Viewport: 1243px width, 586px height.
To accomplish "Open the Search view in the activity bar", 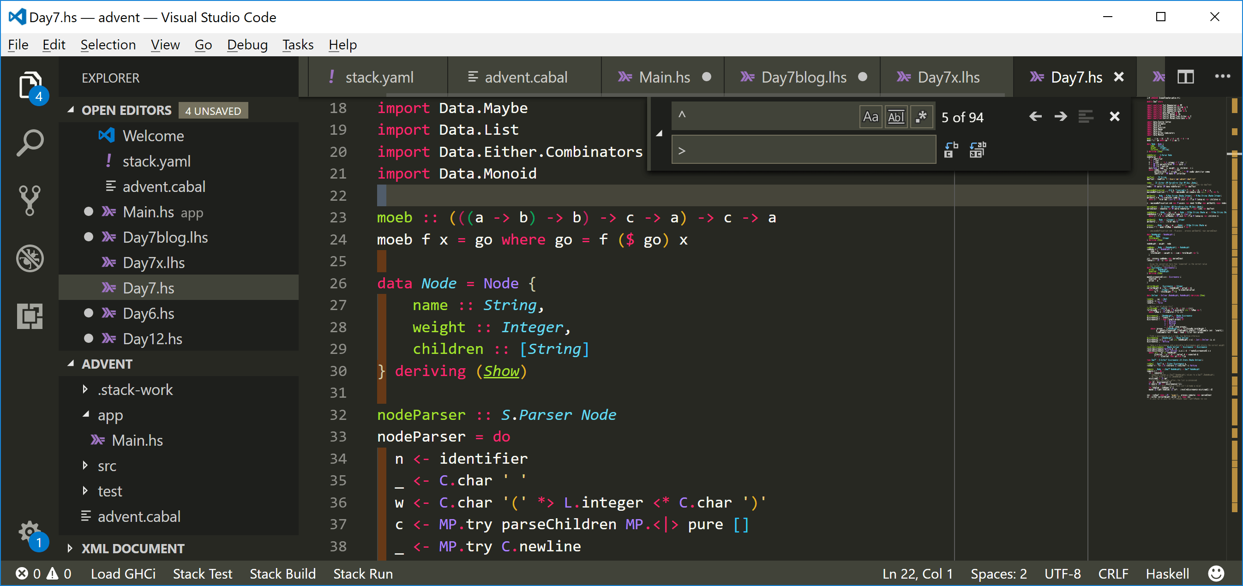I will pyautogui.click(x=30, y=142).
